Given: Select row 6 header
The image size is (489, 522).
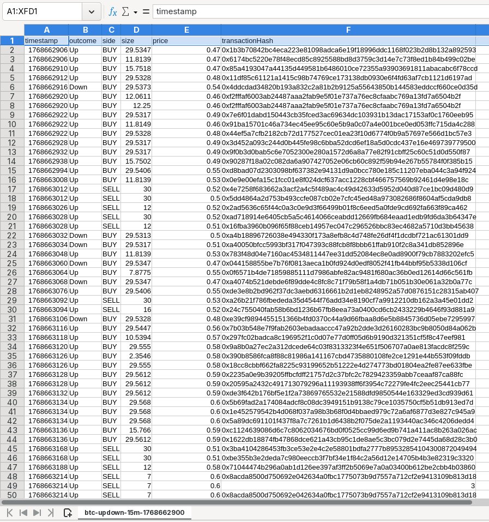Looking at the screenshot, I should coord(12,87).
